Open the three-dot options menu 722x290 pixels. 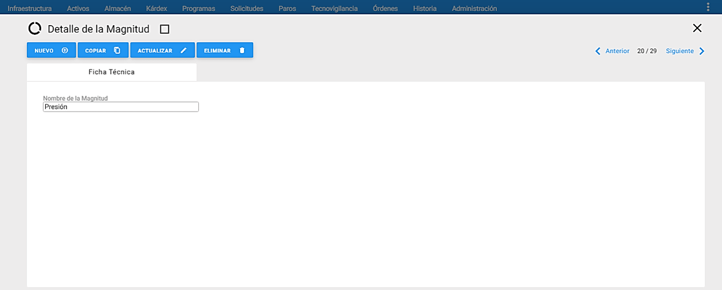(709, 6)
